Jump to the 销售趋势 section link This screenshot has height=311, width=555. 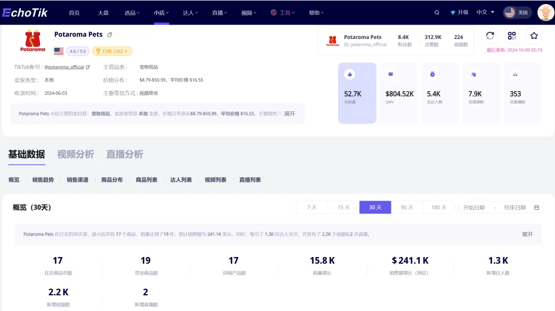click(x=43, y=180)
